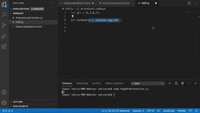Click line number 1 in the gutter

point(65,13)
